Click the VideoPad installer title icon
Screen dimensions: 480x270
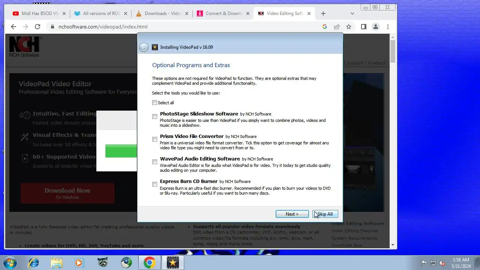pyautogui.click(x=155, y=47)
